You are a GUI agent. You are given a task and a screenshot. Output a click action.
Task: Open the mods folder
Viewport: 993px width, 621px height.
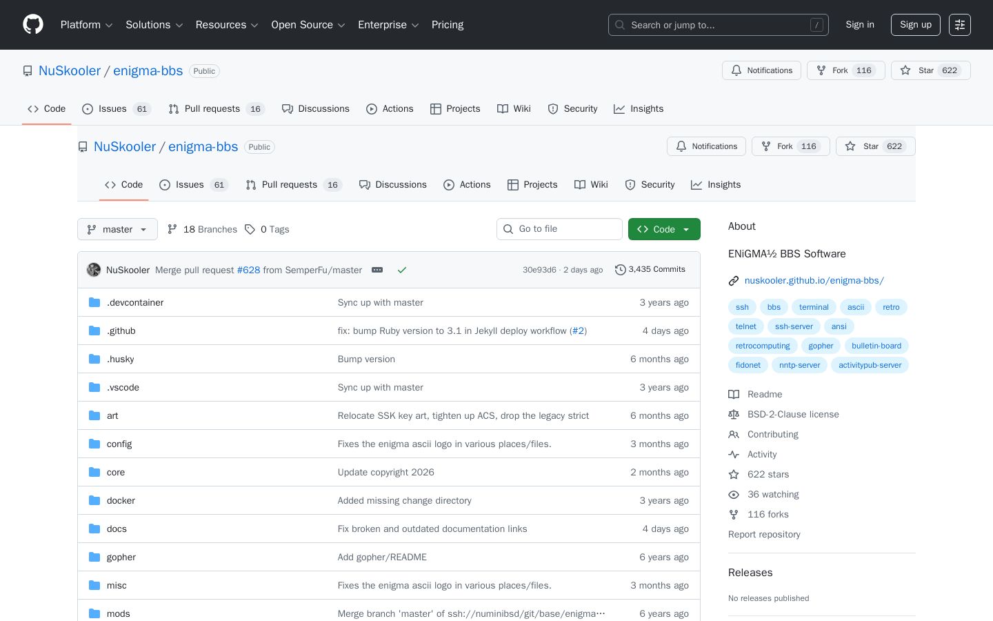coord(119,613)
